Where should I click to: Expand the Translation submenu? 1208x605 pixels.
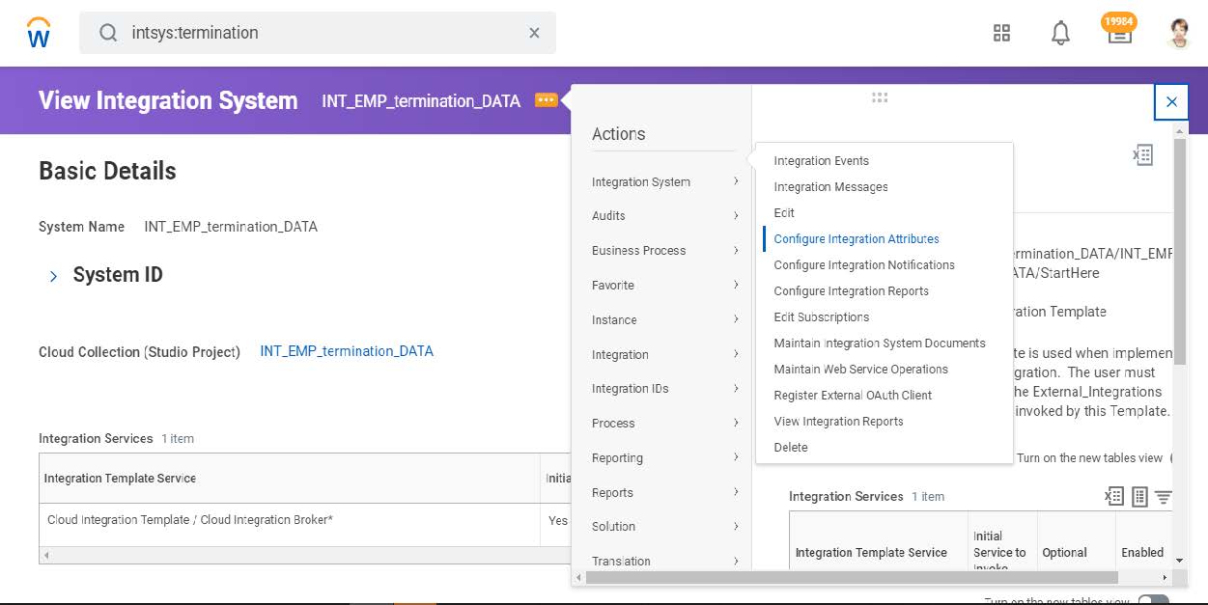[x=666, y=561]
